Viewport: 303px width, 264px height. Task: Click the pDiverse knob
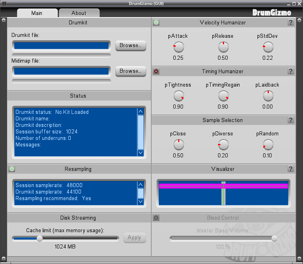[223, 145]
